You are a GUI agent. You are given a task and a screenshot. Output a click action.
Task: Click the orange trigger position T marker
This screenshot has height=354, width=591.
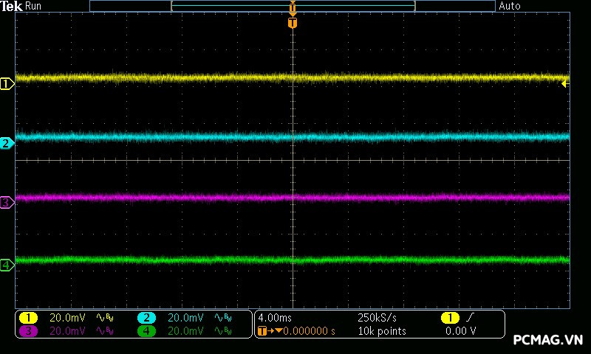point(293,23)
